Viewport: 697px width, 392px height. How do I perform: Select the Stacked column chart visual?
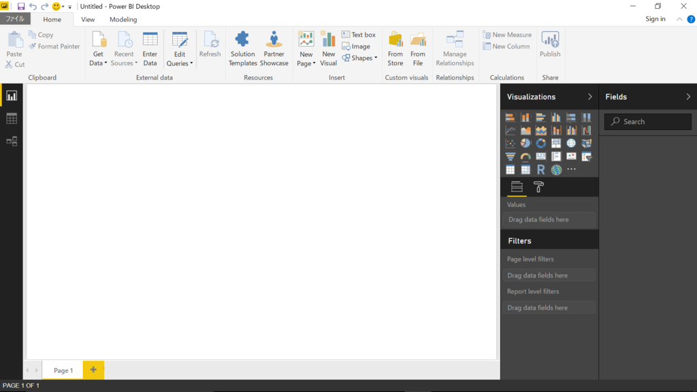(525, 117)
